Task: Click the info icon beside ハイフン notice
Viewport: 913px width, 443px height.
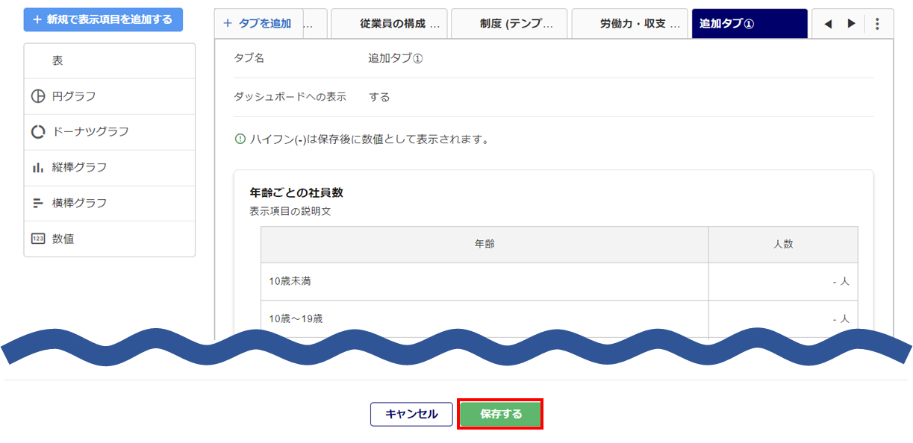Action: (x=240, y=139)
